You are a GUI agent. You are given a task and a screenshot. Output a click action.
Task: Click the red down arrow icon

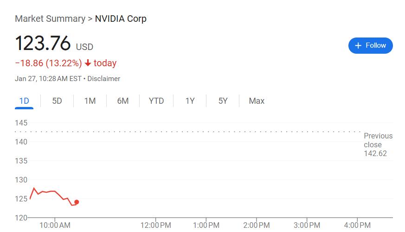[88, 63]
